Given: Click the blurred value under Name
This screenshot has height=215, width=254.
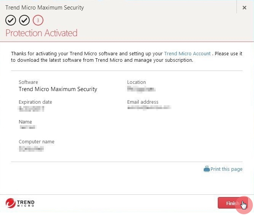Looking at the screenshot, I should click(28, 127).
